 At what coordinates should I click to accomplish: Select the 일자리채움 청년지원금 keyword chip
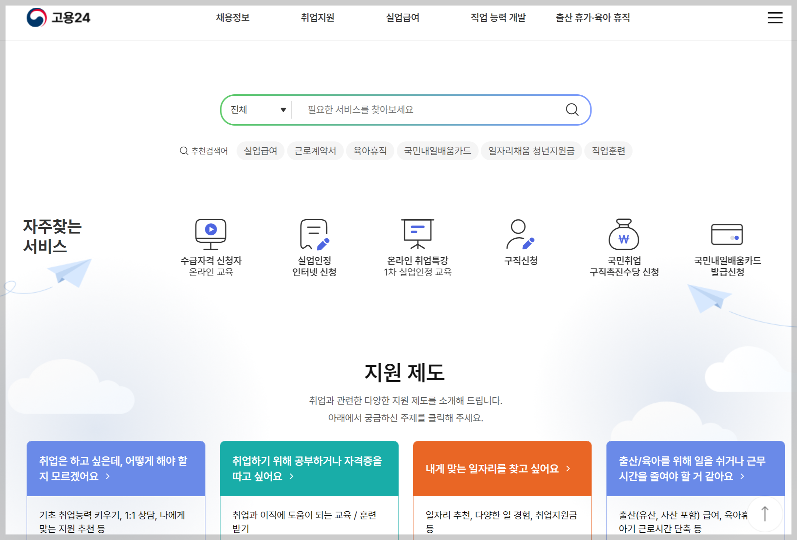(531, 151)
